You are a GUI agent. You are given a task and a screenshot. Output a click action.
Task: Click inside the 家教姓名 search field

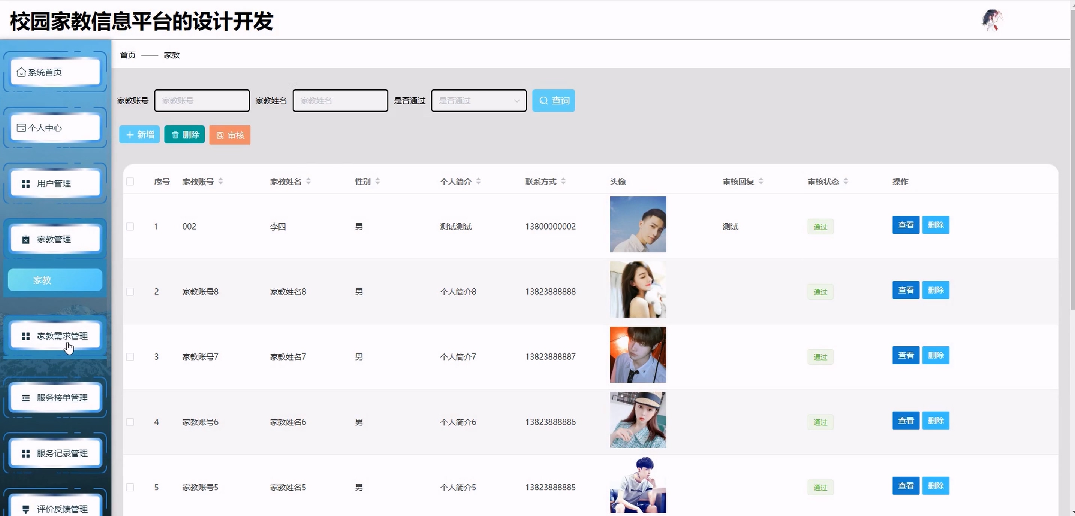(x=340, y=101)
